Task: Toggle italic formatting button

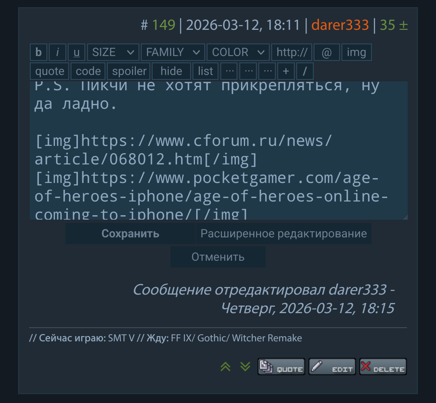Action: coord(57,52)
